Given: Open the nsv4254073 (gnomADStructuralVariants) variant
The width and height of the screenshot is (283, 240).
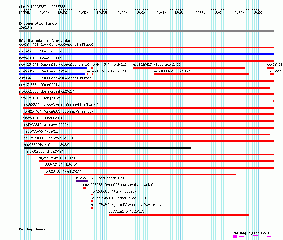Looking at the screenshot, I should (54, 65).
